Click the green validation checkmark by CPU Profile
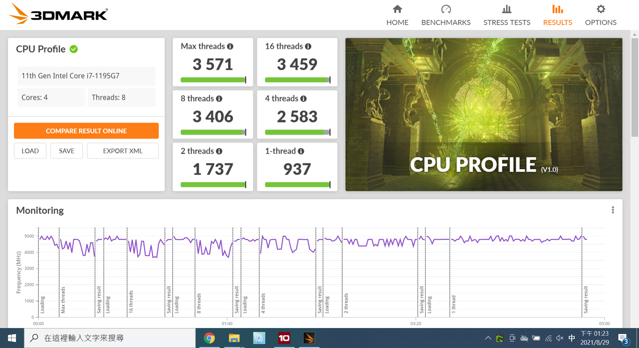Image resolution: width=639 pixels, height=348 pixels. (x=74, y=49)
